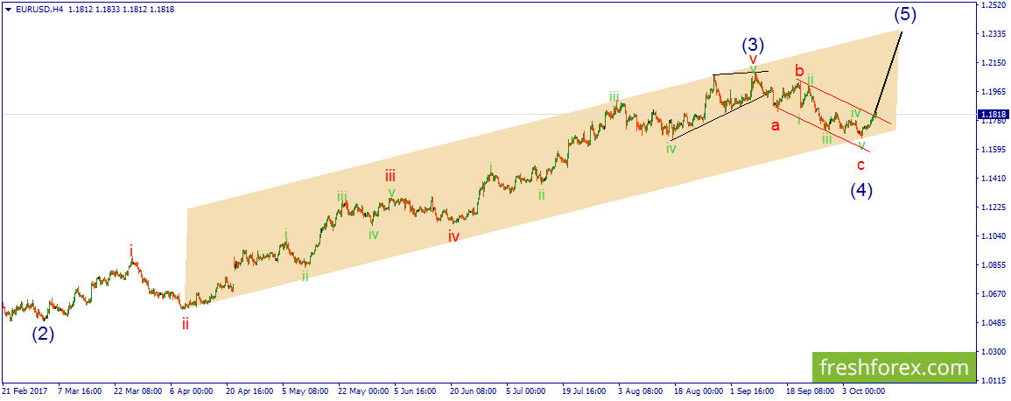
Task: Click the blue (2) wave label
Action: click(43, 334)
